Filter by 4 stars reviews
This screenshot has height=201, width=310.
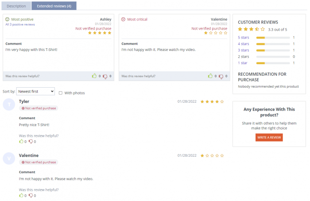point(244,44)
